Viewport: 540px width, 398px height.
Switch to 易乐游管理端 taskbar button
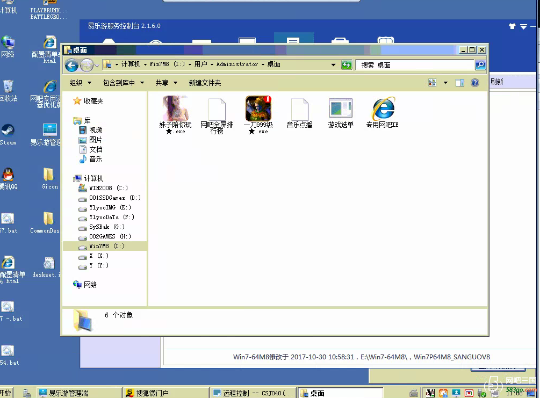[79, 393]
